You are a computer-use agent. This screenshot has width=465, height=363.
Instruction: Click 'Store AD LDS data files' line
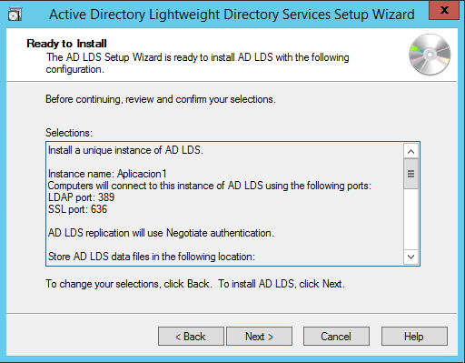point(152,257)
